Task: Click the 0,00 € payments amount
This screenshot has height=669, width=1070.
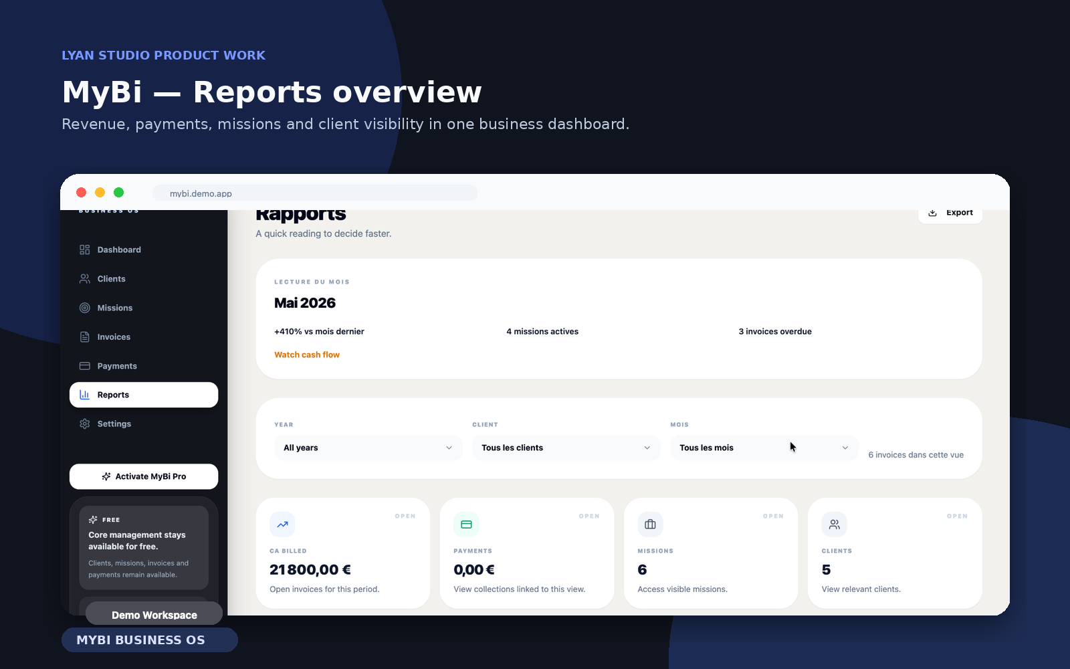Action: pos(474,570)
